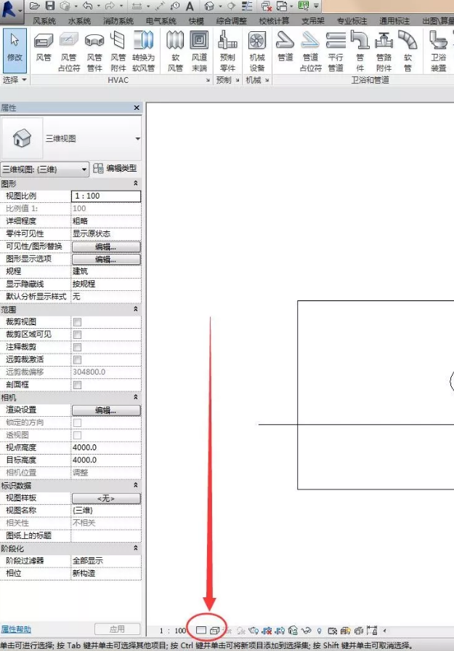Open the 消防系统 ribbon tab

(x=118, y=21)
